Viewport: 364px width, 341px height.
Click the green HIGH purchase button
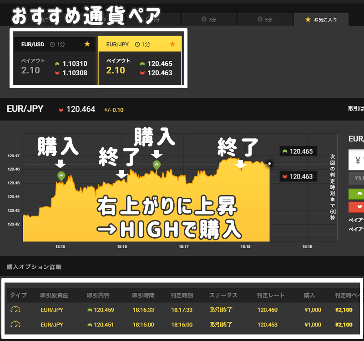click(x=356, y=194)
